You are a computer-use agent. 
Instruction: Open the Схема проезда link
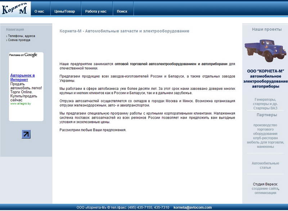pos(19,40)
